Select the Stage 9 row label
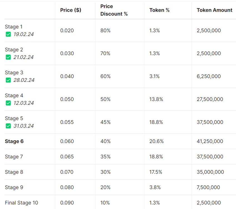Image resolution: width=236 pixels, height=209 pixels. click(14, 187)
